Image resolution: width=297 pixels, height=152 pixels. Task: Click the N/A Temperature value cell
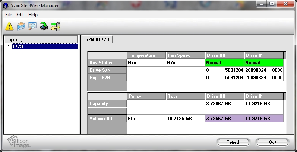click(x=146, y=63)
